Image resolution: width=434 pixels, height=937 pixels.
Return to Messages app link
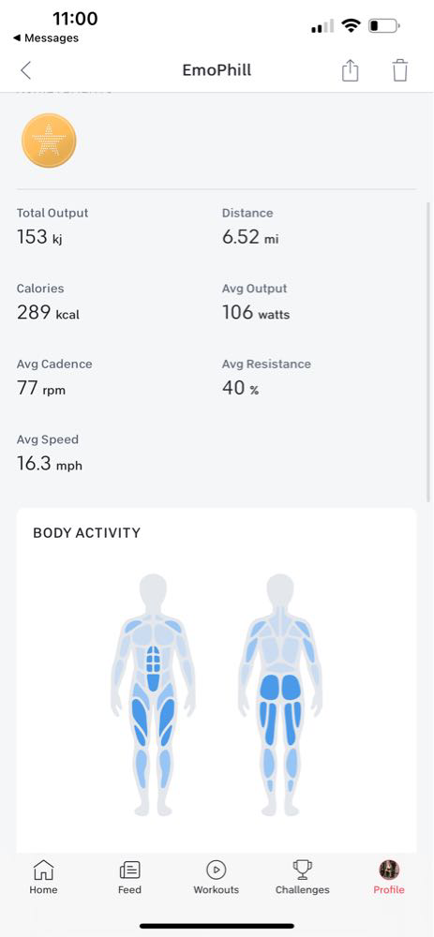pyautogui.click(x=45, y=37)
